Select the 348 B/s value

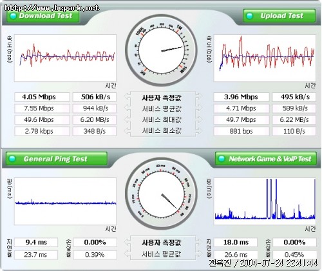coord(95,131)
